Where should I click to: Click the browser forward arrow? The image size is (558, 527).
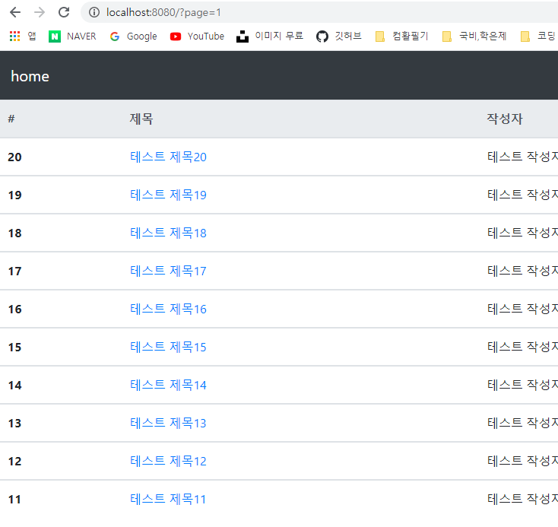click(40, 12)
